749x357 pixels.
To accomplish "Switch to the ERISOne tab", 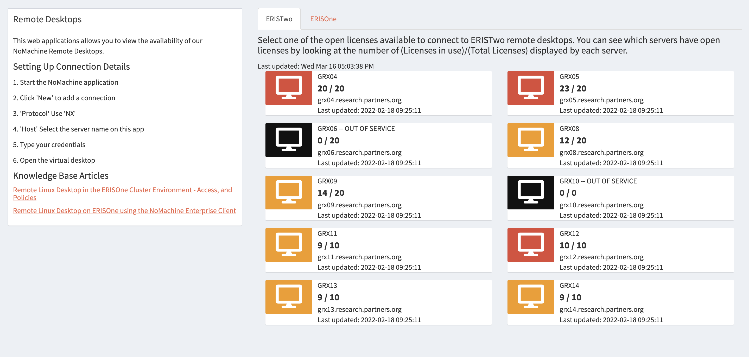I will point(323,19).
